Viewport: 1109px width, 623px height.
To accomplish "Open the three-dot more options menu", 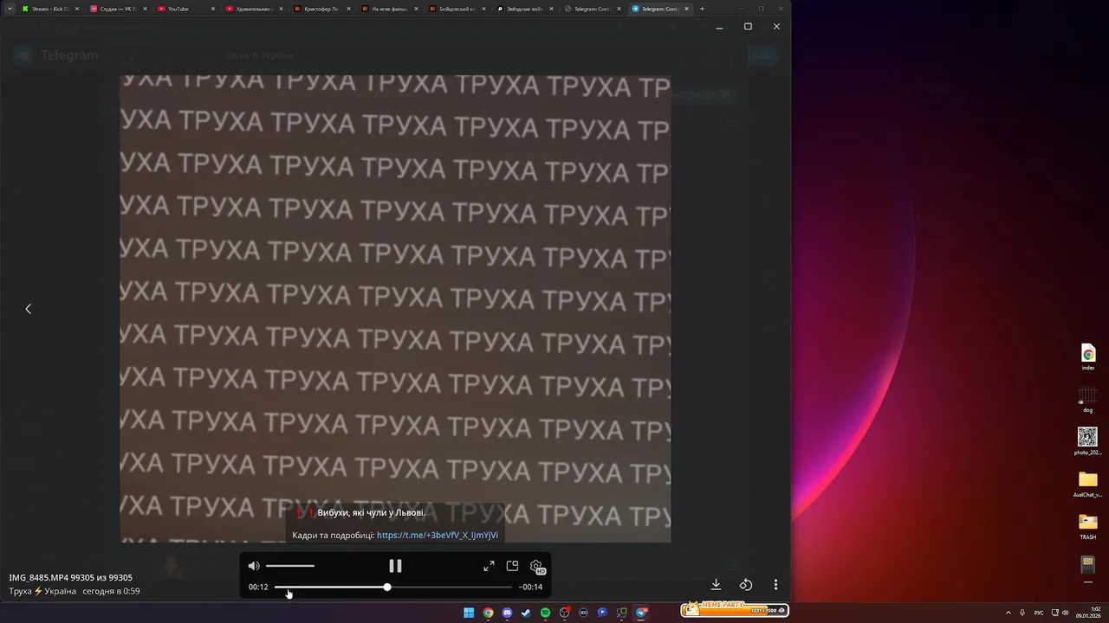I will (x=776, y=585).
